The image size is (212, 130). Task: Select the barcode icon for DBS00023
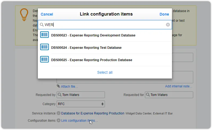45,35
